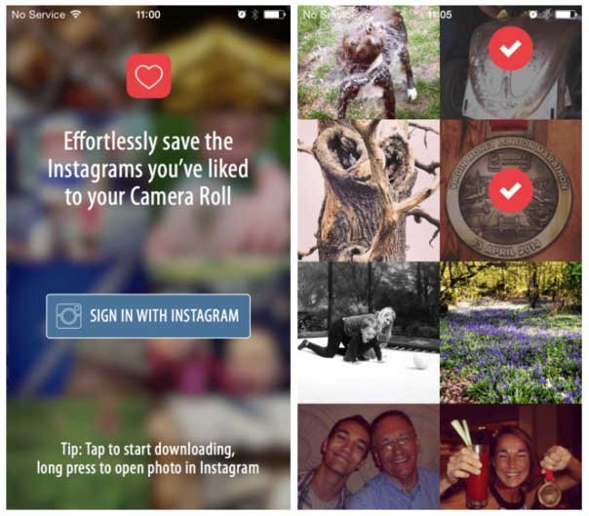
Task: Tap the red heart app logo
Action: tap(149, 75)
